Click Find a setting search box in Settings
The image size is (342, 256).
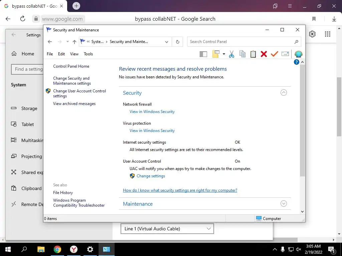click(27, 69)
